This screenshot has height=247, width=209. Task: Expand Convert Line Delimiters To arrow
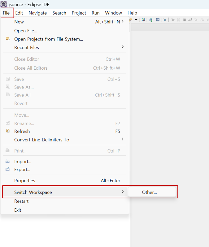123,139
